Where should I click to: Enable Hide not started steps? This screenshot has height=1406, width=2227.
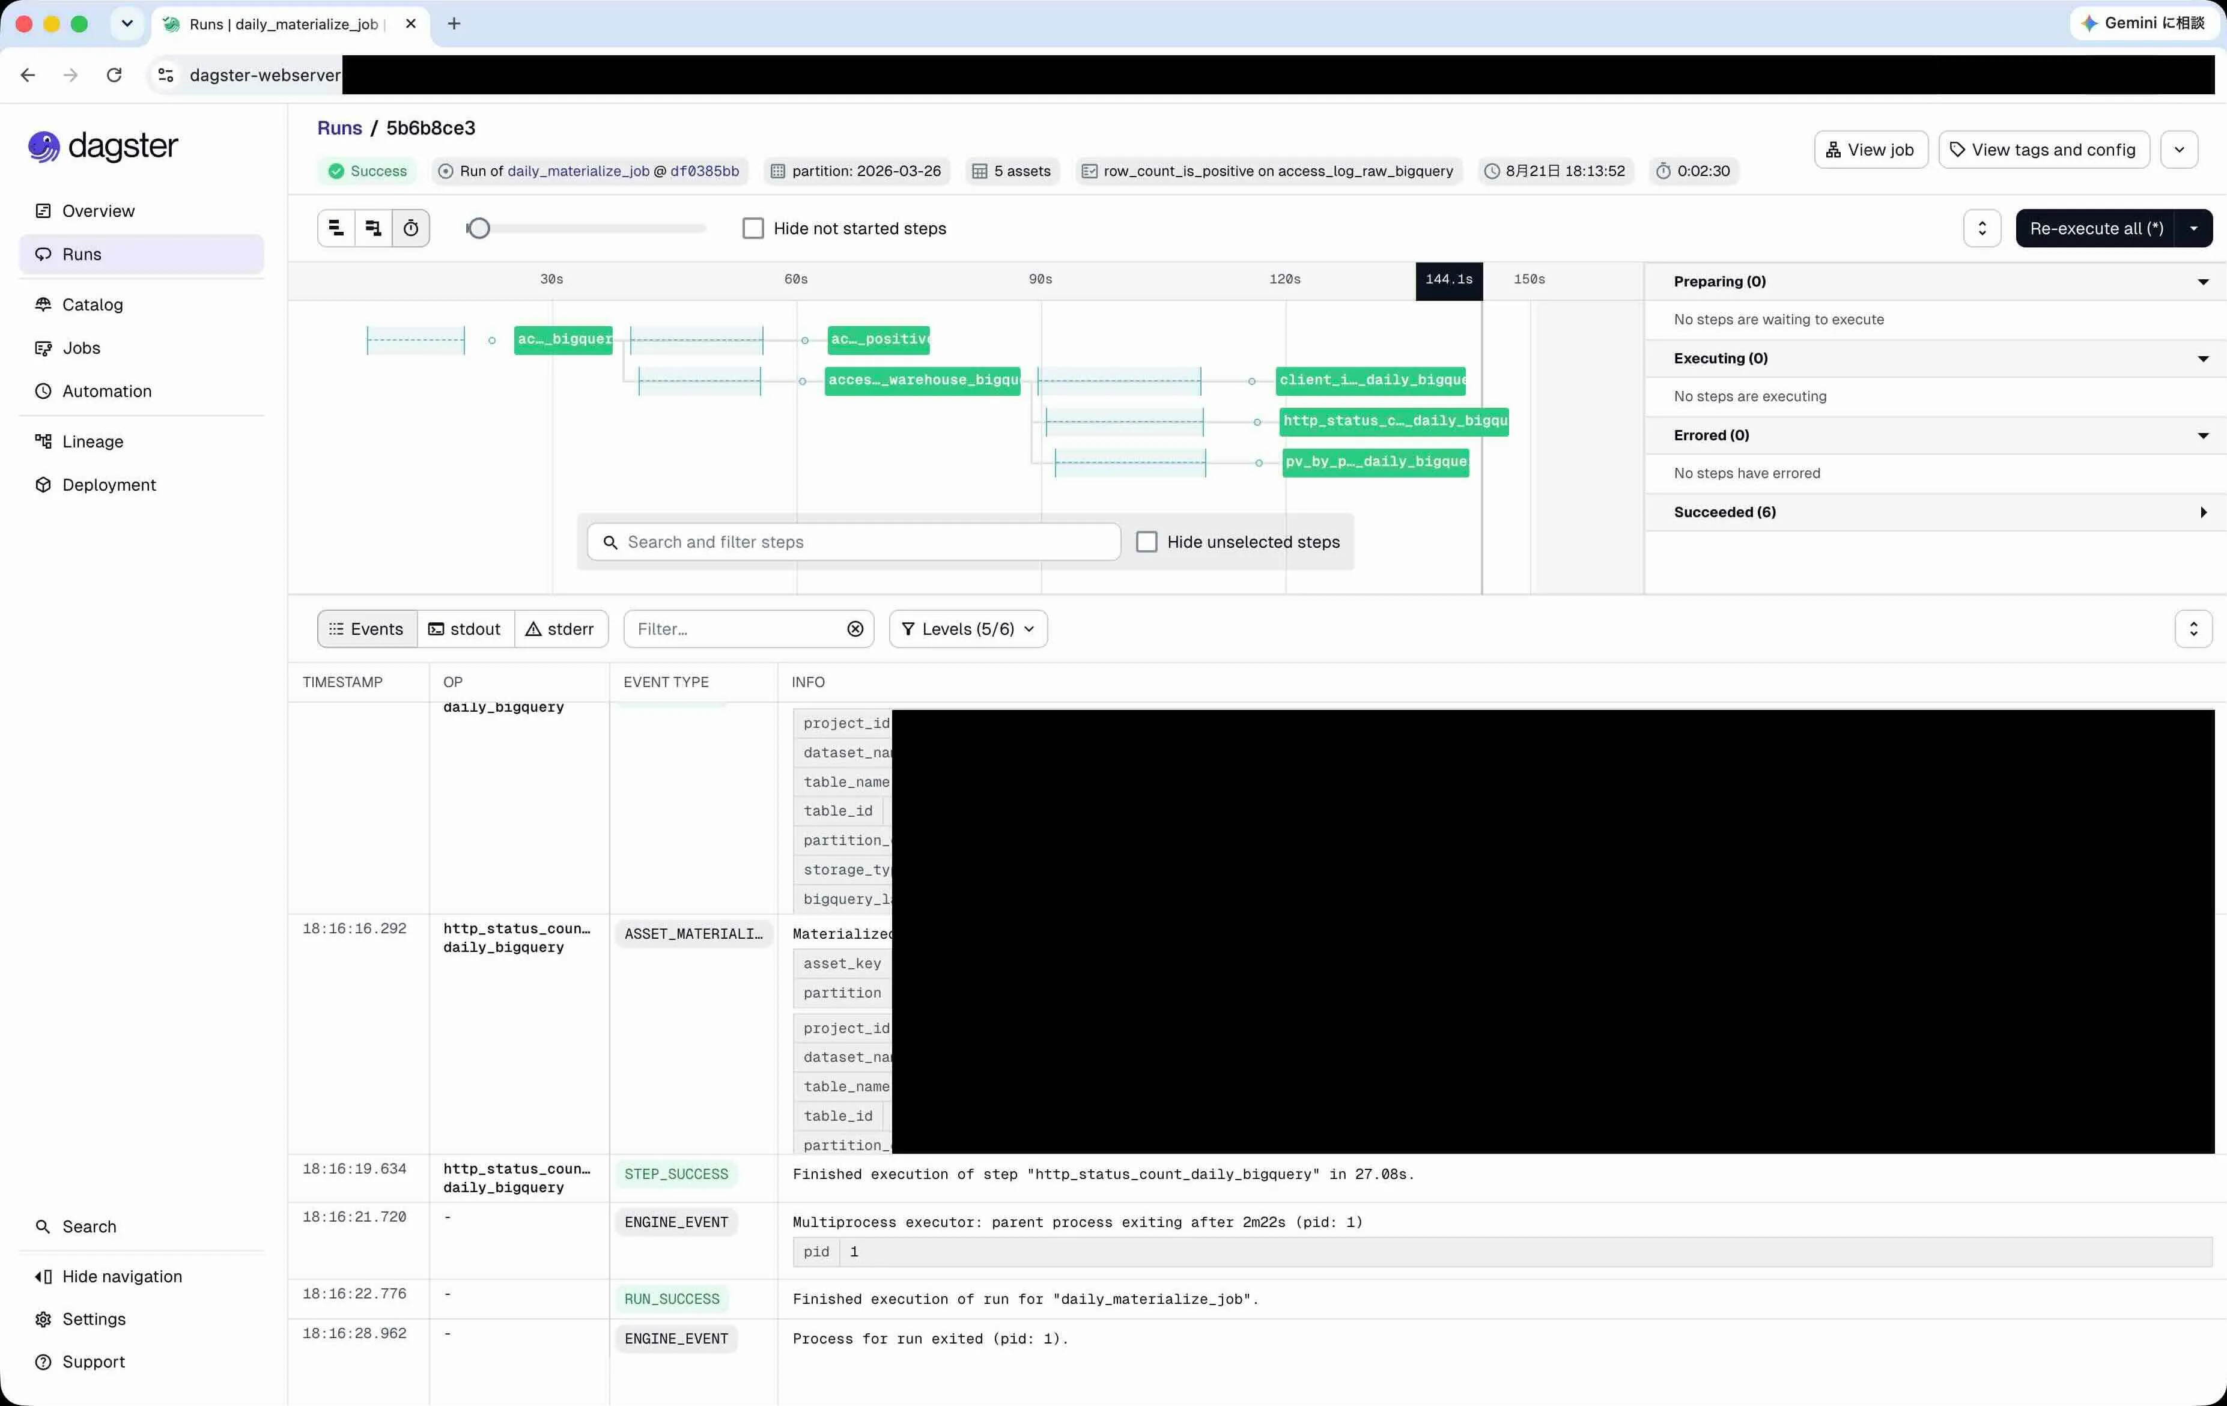[753, 228]
